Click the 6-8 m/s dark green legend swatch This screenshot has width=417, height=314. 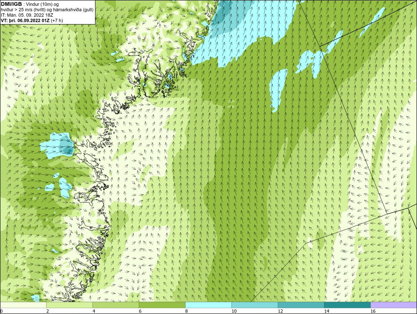(x=162, y=305)
